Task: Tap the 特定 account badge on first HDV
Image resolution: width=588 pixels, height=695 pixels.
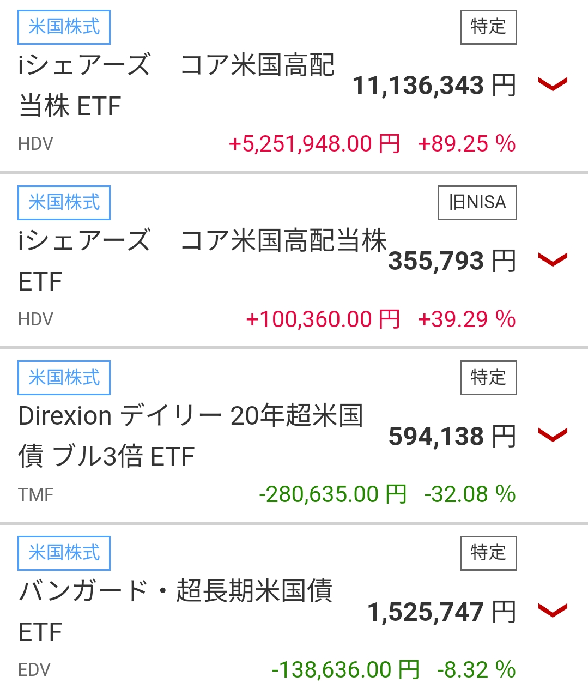Action: [488, 27]
